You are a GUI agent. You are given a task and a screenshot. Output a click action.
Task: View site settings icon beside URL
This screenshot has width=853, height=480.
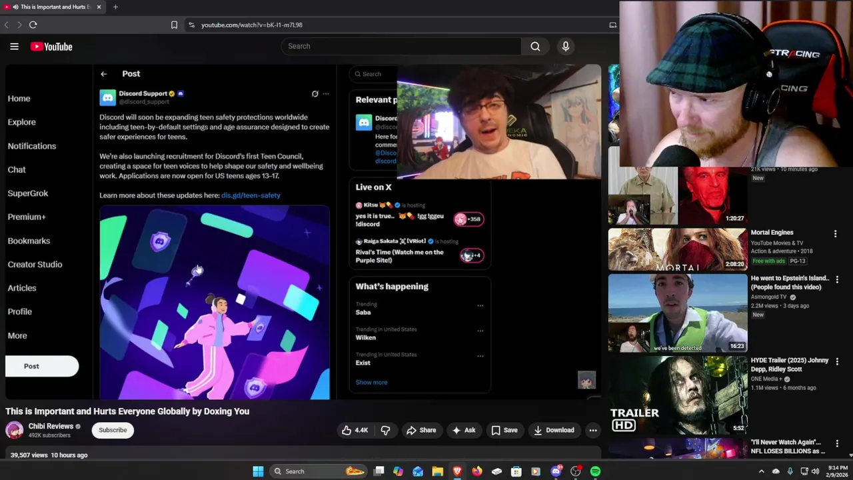(x=191, y=25)
